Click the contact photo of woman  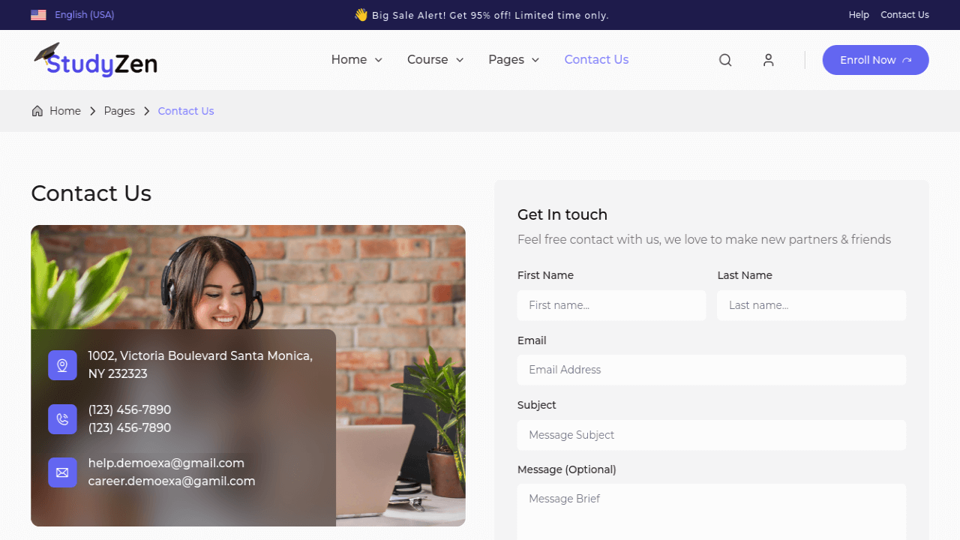click(x=248, y=375)
